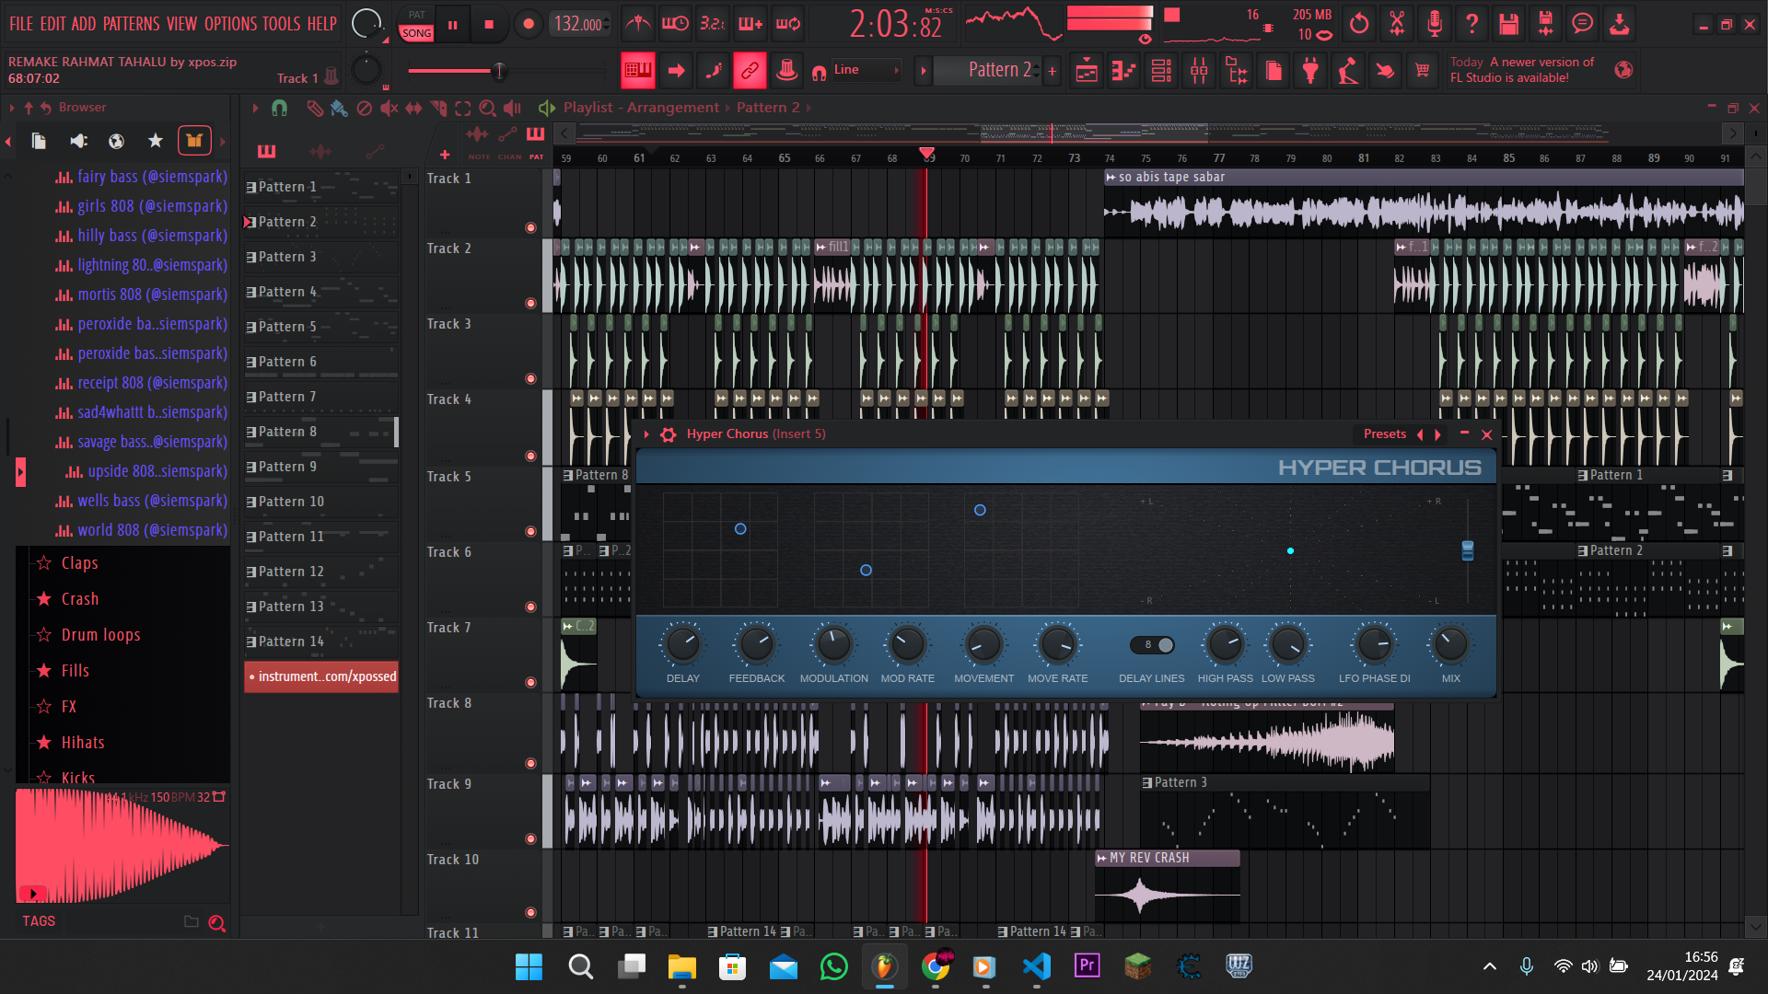Expand Hyper Chorus plugin options arrow

point(646,434)
